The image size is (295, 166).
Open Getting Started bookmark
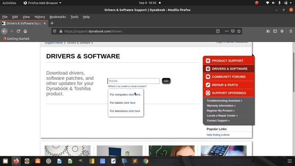[x=16, y=39]
